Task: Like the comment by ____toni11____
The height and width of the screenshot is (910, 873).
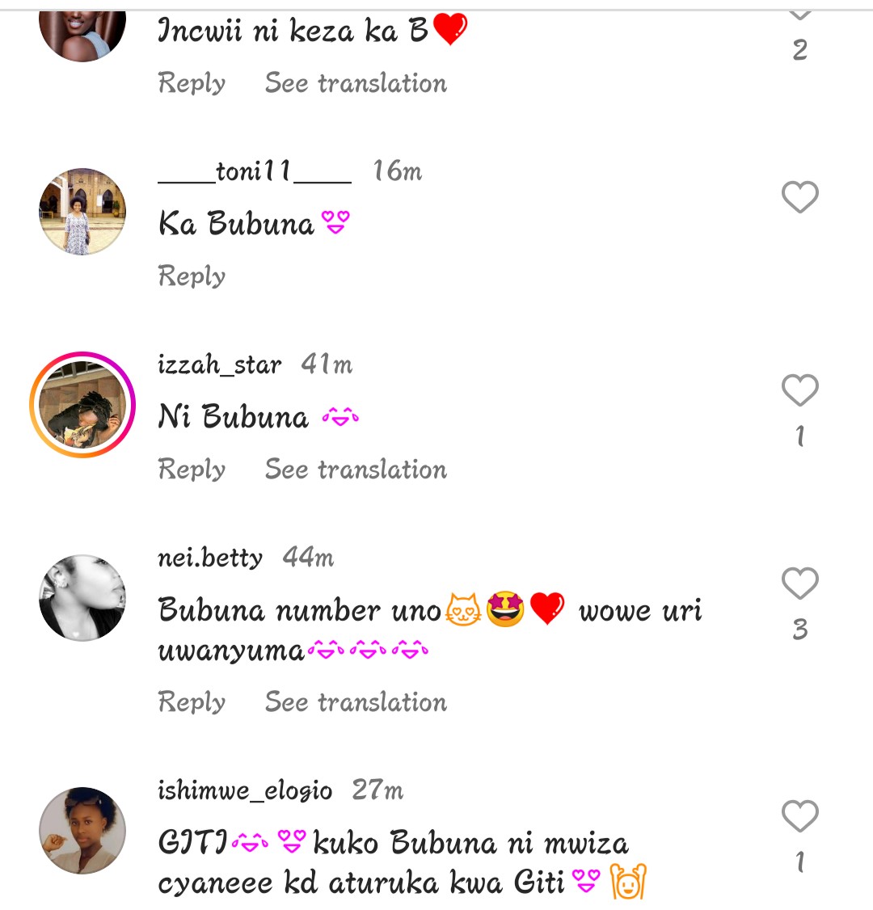Action: [x=799, y=197]
